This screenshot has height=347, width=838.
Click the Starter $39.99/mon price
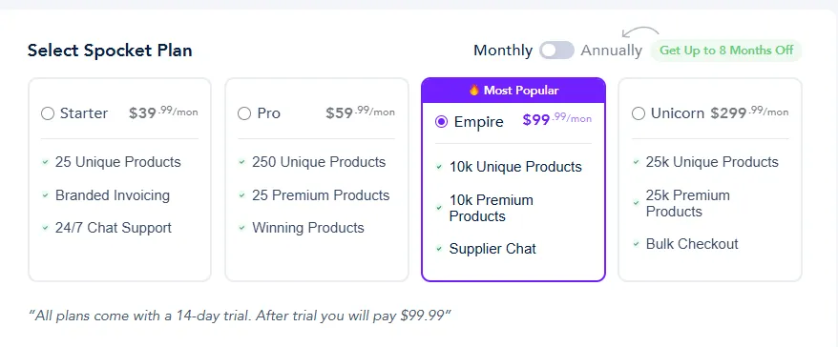pos(163,112)
